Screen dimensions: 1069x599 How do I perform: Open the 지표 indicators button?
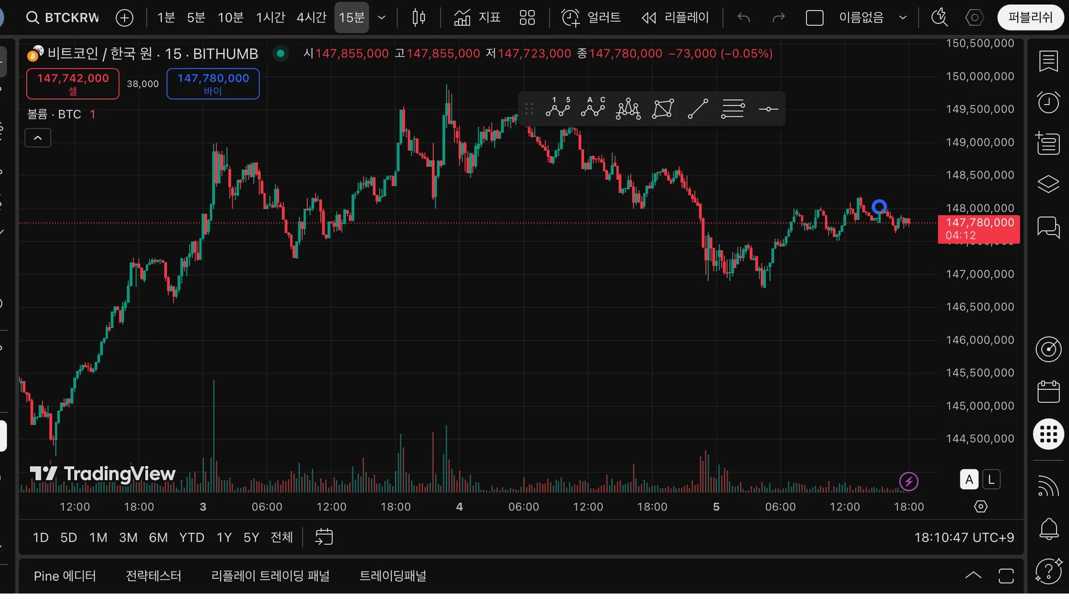(477, 18)
